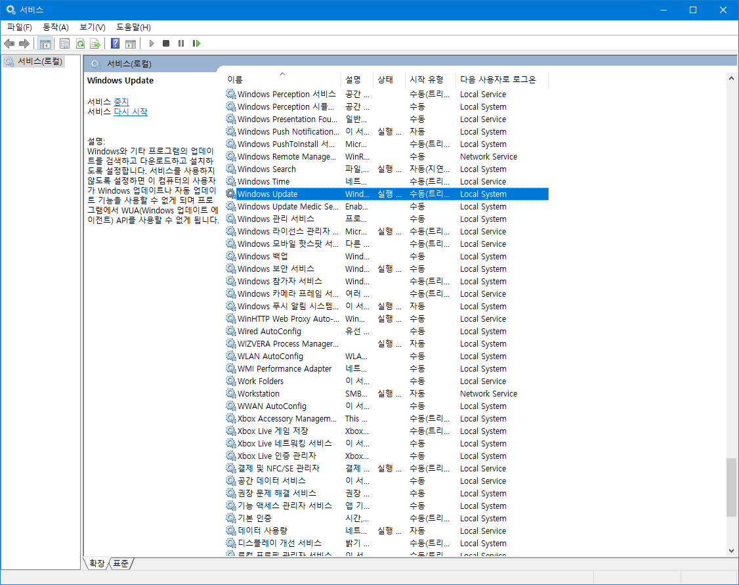739x585 pixels.
Task: Click the gear icon of Windows Update
Action: 230,194
